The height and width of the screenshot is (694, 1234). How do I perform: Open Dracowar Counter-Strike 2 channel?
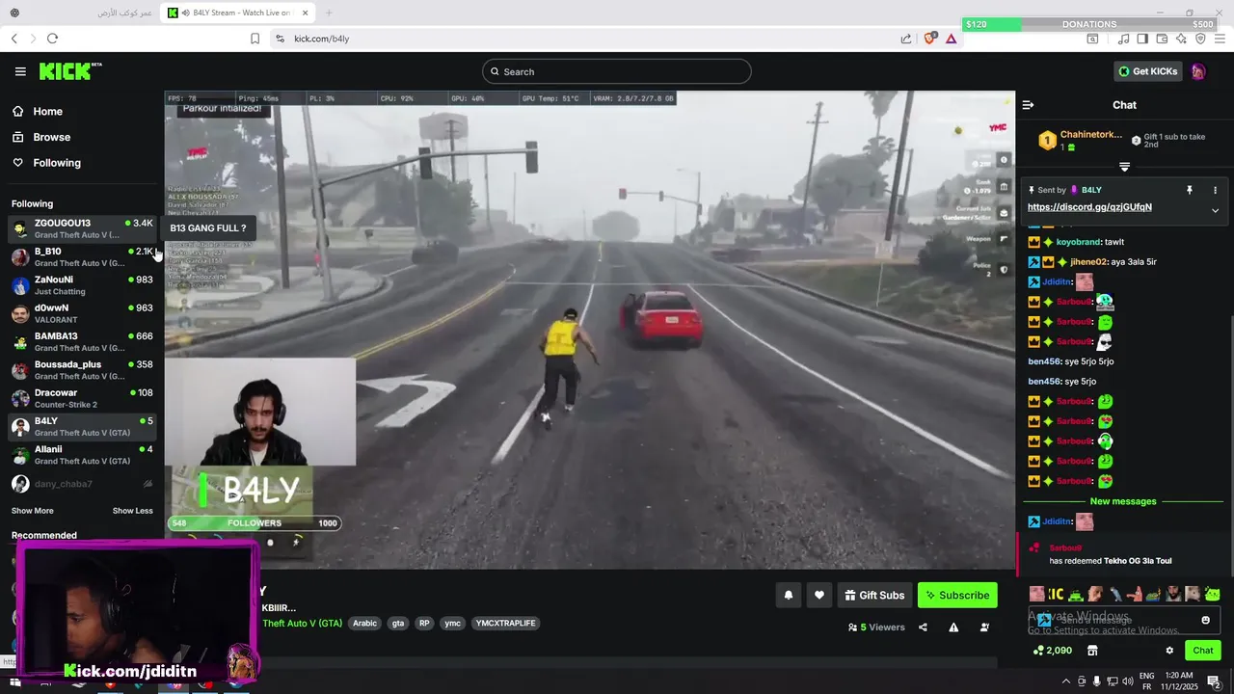[82, 398]
